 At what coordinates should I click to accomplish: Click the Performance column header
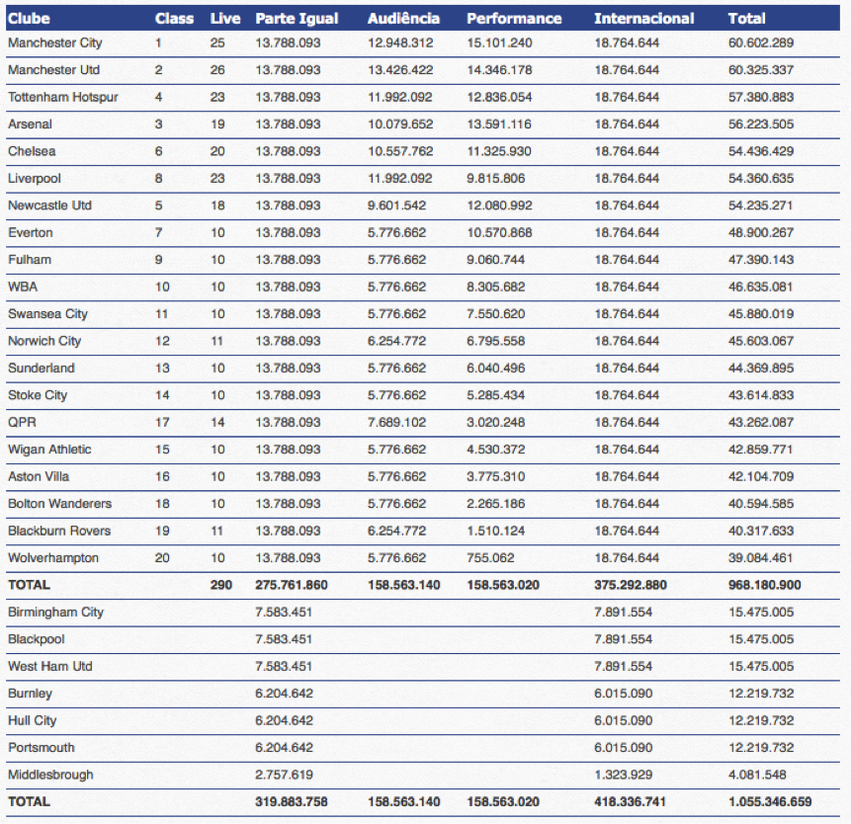coord(514,18)
